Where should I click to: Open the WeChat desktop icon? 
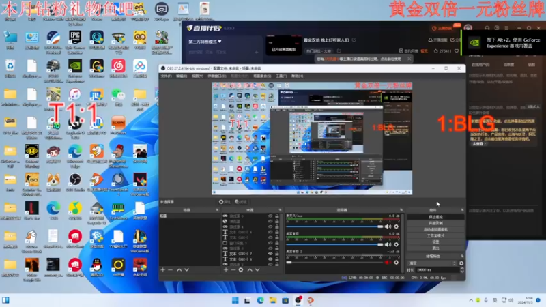[118, 94]
